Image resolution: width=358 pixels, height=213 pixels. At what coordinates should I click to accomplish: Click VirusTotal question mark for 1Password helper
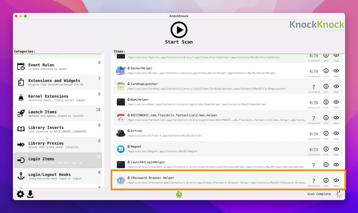[314, 181]
